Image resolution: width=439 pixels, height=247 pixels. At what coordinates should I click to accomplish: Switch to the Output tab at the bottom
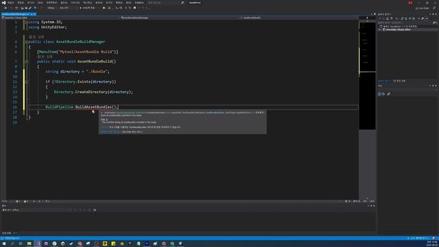coord(15,233)
